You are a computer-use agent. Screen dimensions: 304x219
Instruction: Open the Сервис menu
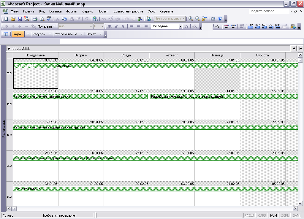(x=88, y=12)
